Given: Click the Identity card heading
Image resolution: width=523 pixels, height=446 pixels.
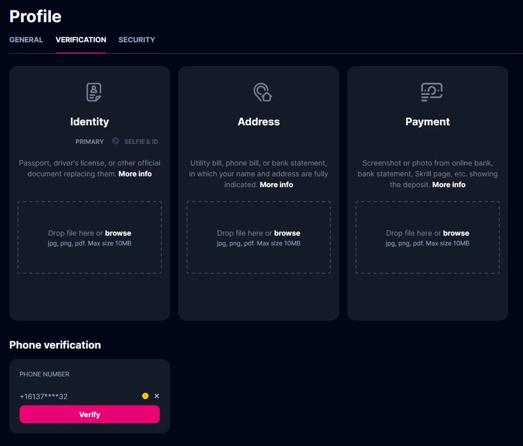Looking at the screenshot, I should point(90,122).
